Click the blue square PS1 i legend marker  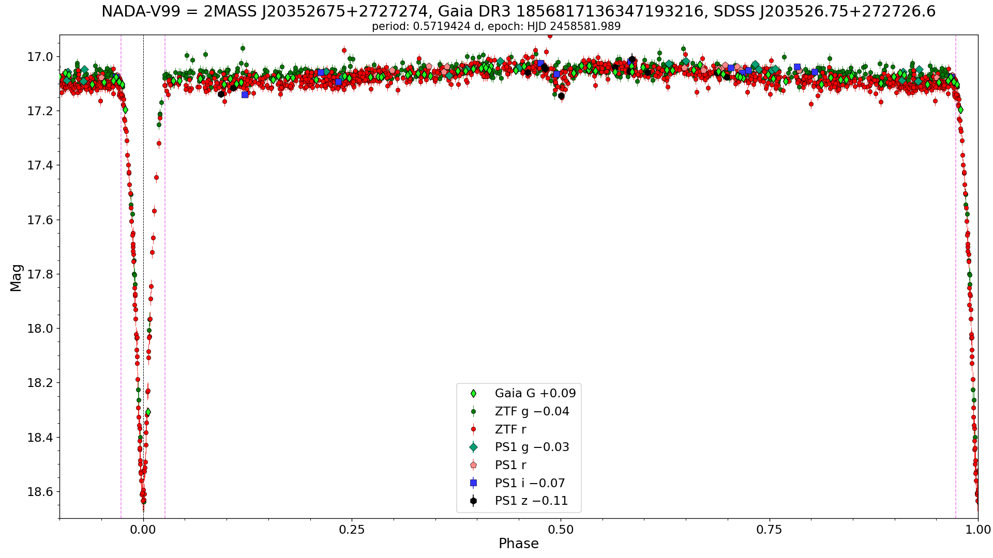point(473,483)
